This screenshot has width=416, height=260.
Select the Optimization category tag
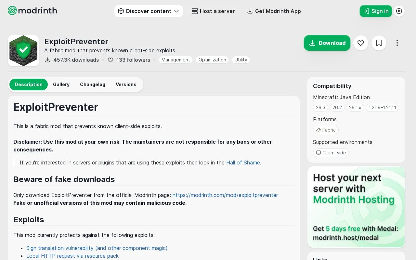212,60
